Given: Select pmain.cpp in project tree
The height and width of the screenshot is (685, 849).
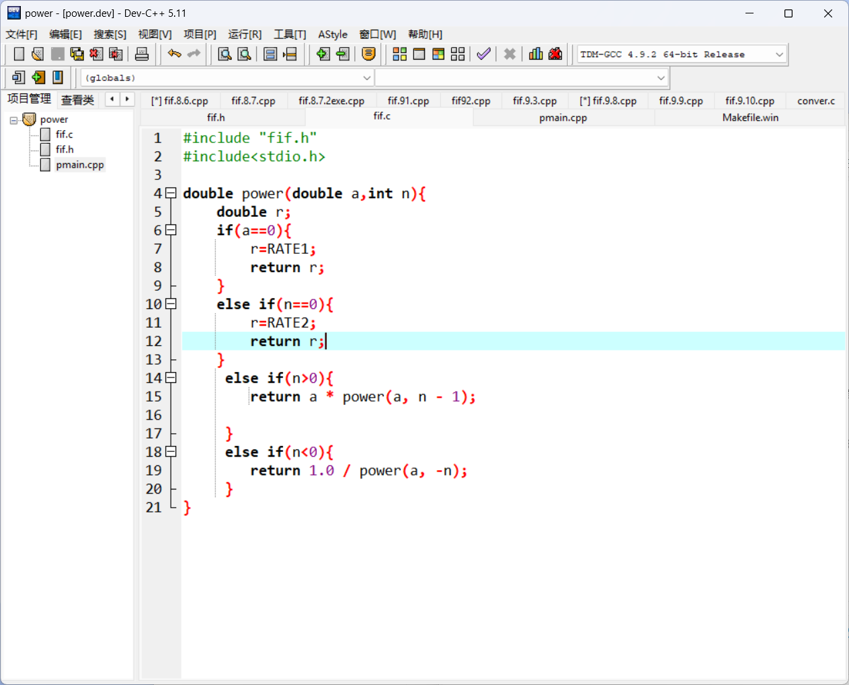Looking at the screenshot, I should pyautogui.click(x=80, y=165).
